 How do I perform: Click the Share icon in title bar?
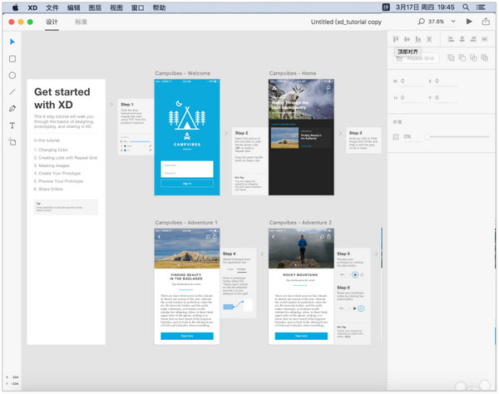click(486, 22)
